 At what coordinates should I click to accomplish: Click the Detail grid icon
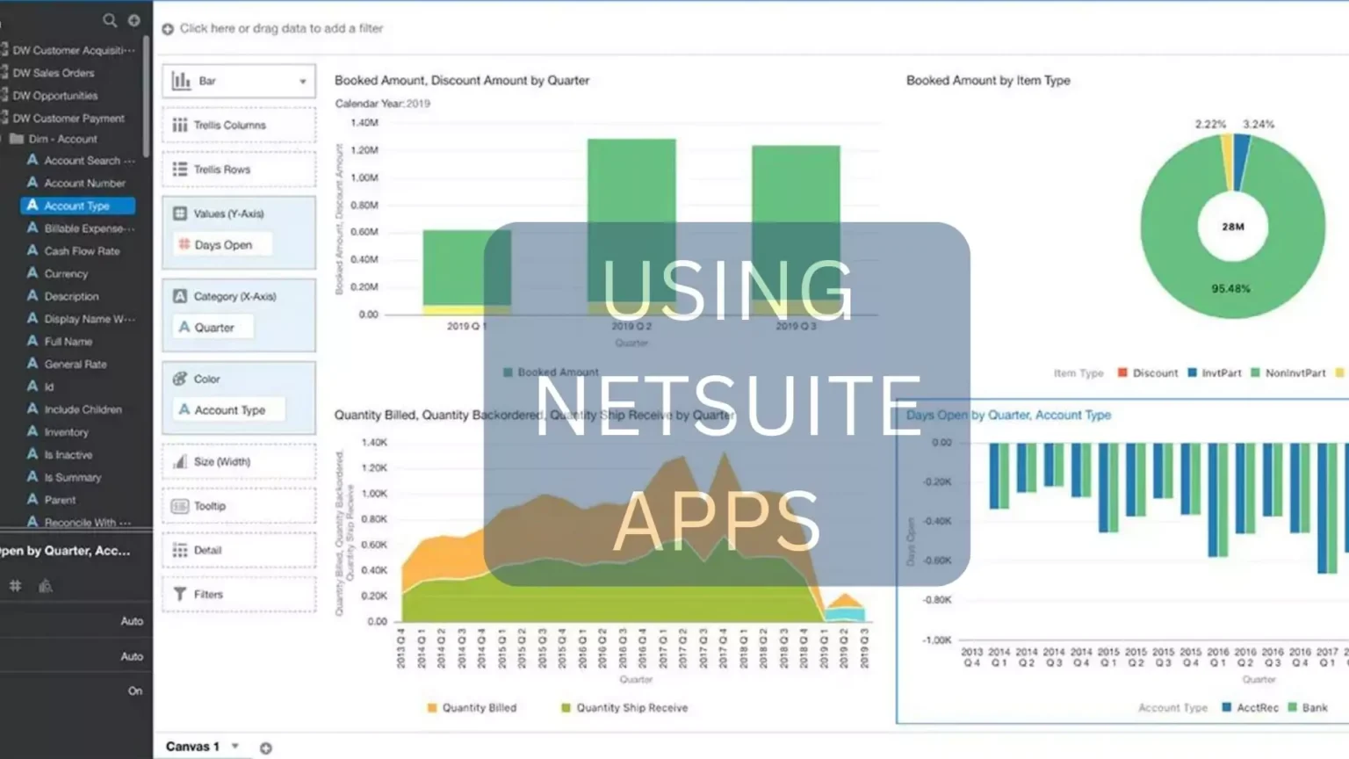coord(180,550)
